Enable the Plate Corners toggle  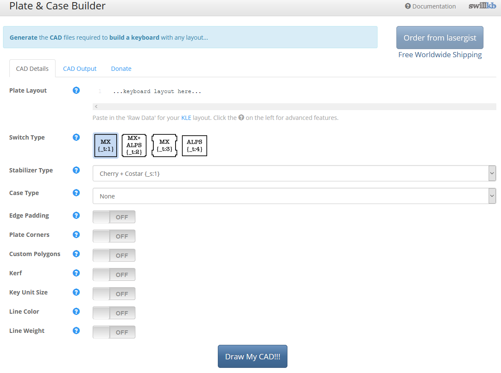(114, 236)
